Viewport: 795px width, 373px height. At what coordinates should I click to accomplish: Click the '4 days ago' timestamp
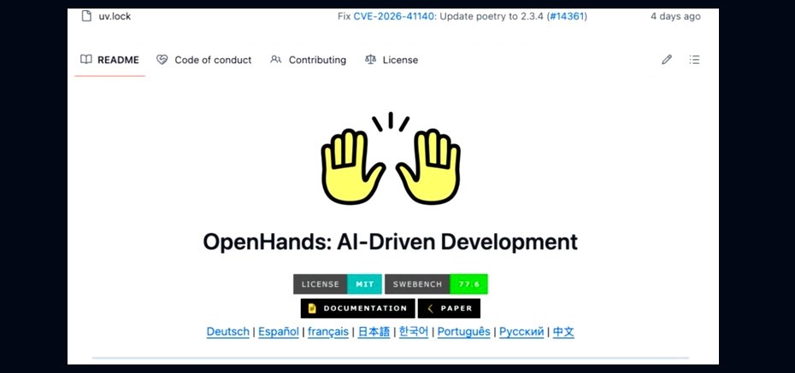tap(675, 16)
